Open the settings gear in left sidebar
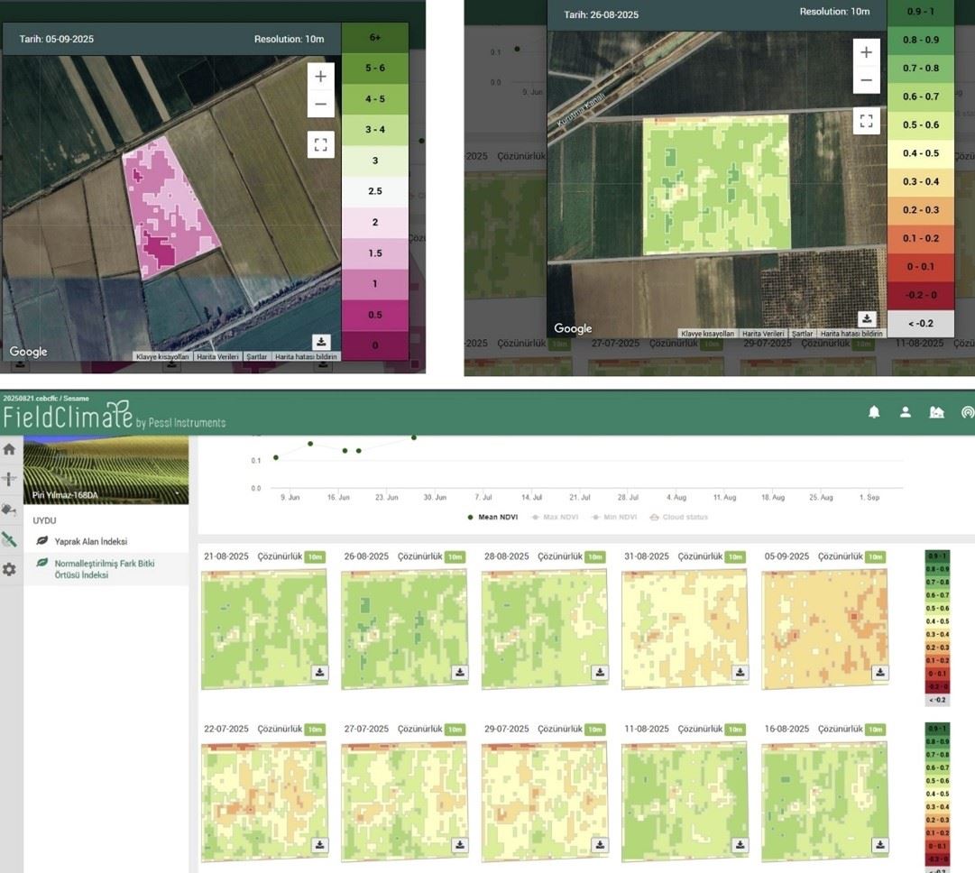 [x=9, y=570]
